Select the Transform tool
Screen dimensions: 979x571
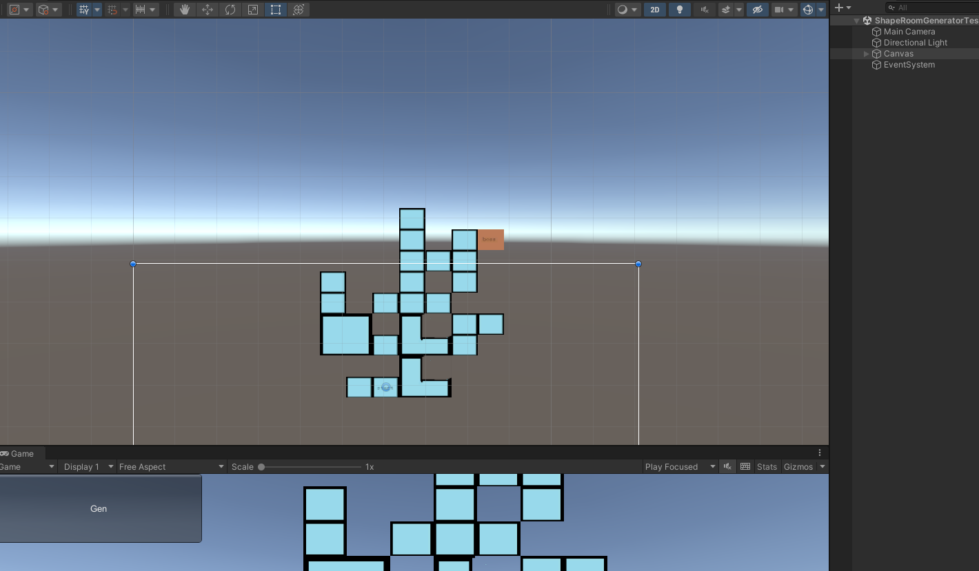pyautogui.click(x=298, y=9)
